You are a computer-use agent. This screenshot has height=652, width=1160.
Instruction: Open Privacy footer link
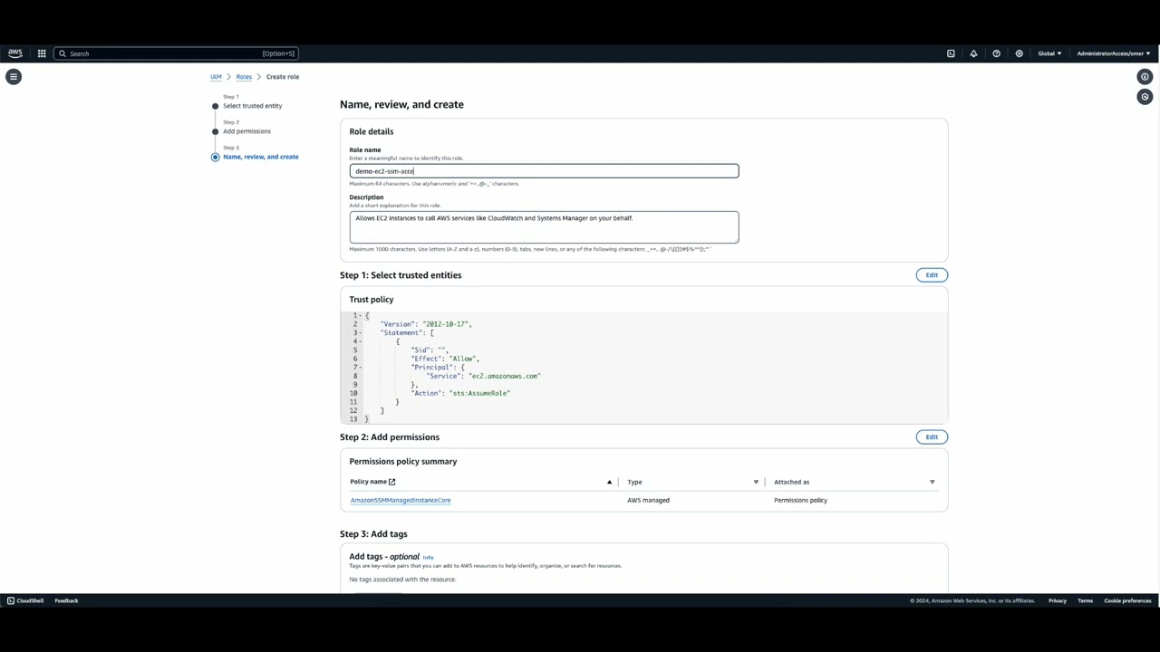tap(1058, 600)
